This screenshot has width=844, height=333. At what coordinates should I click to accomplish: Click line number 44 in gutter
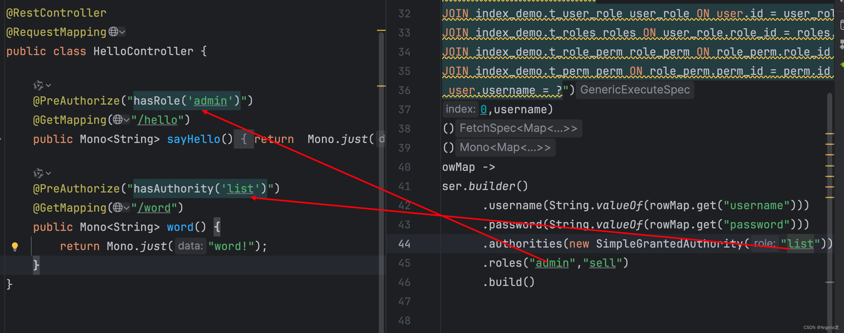point(404,244)
